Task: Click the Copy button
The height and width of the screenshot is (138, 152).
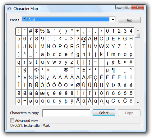Action: point(129,113)
